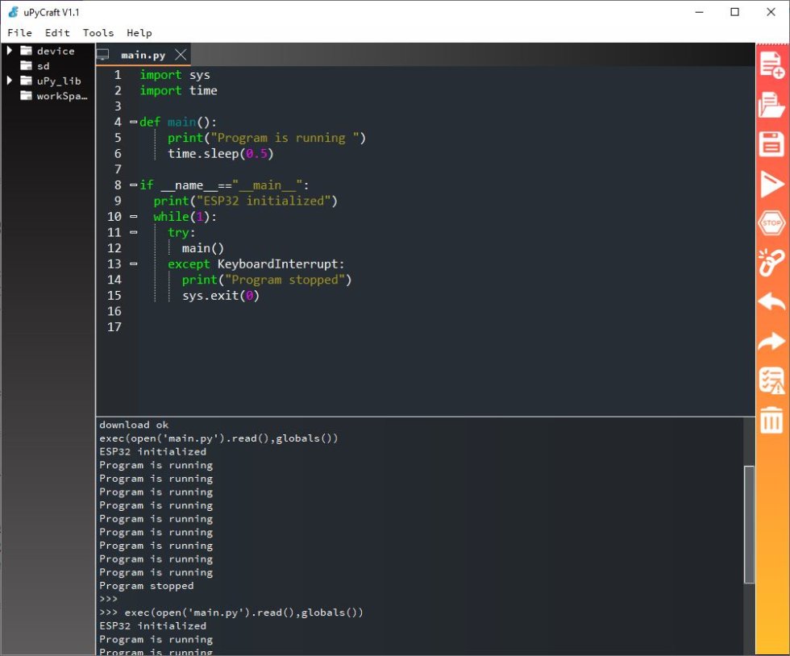Screen dimensions: 790x656
Task: Collapse the if __name__ fold marker on line 8
Action: point(134,185)
